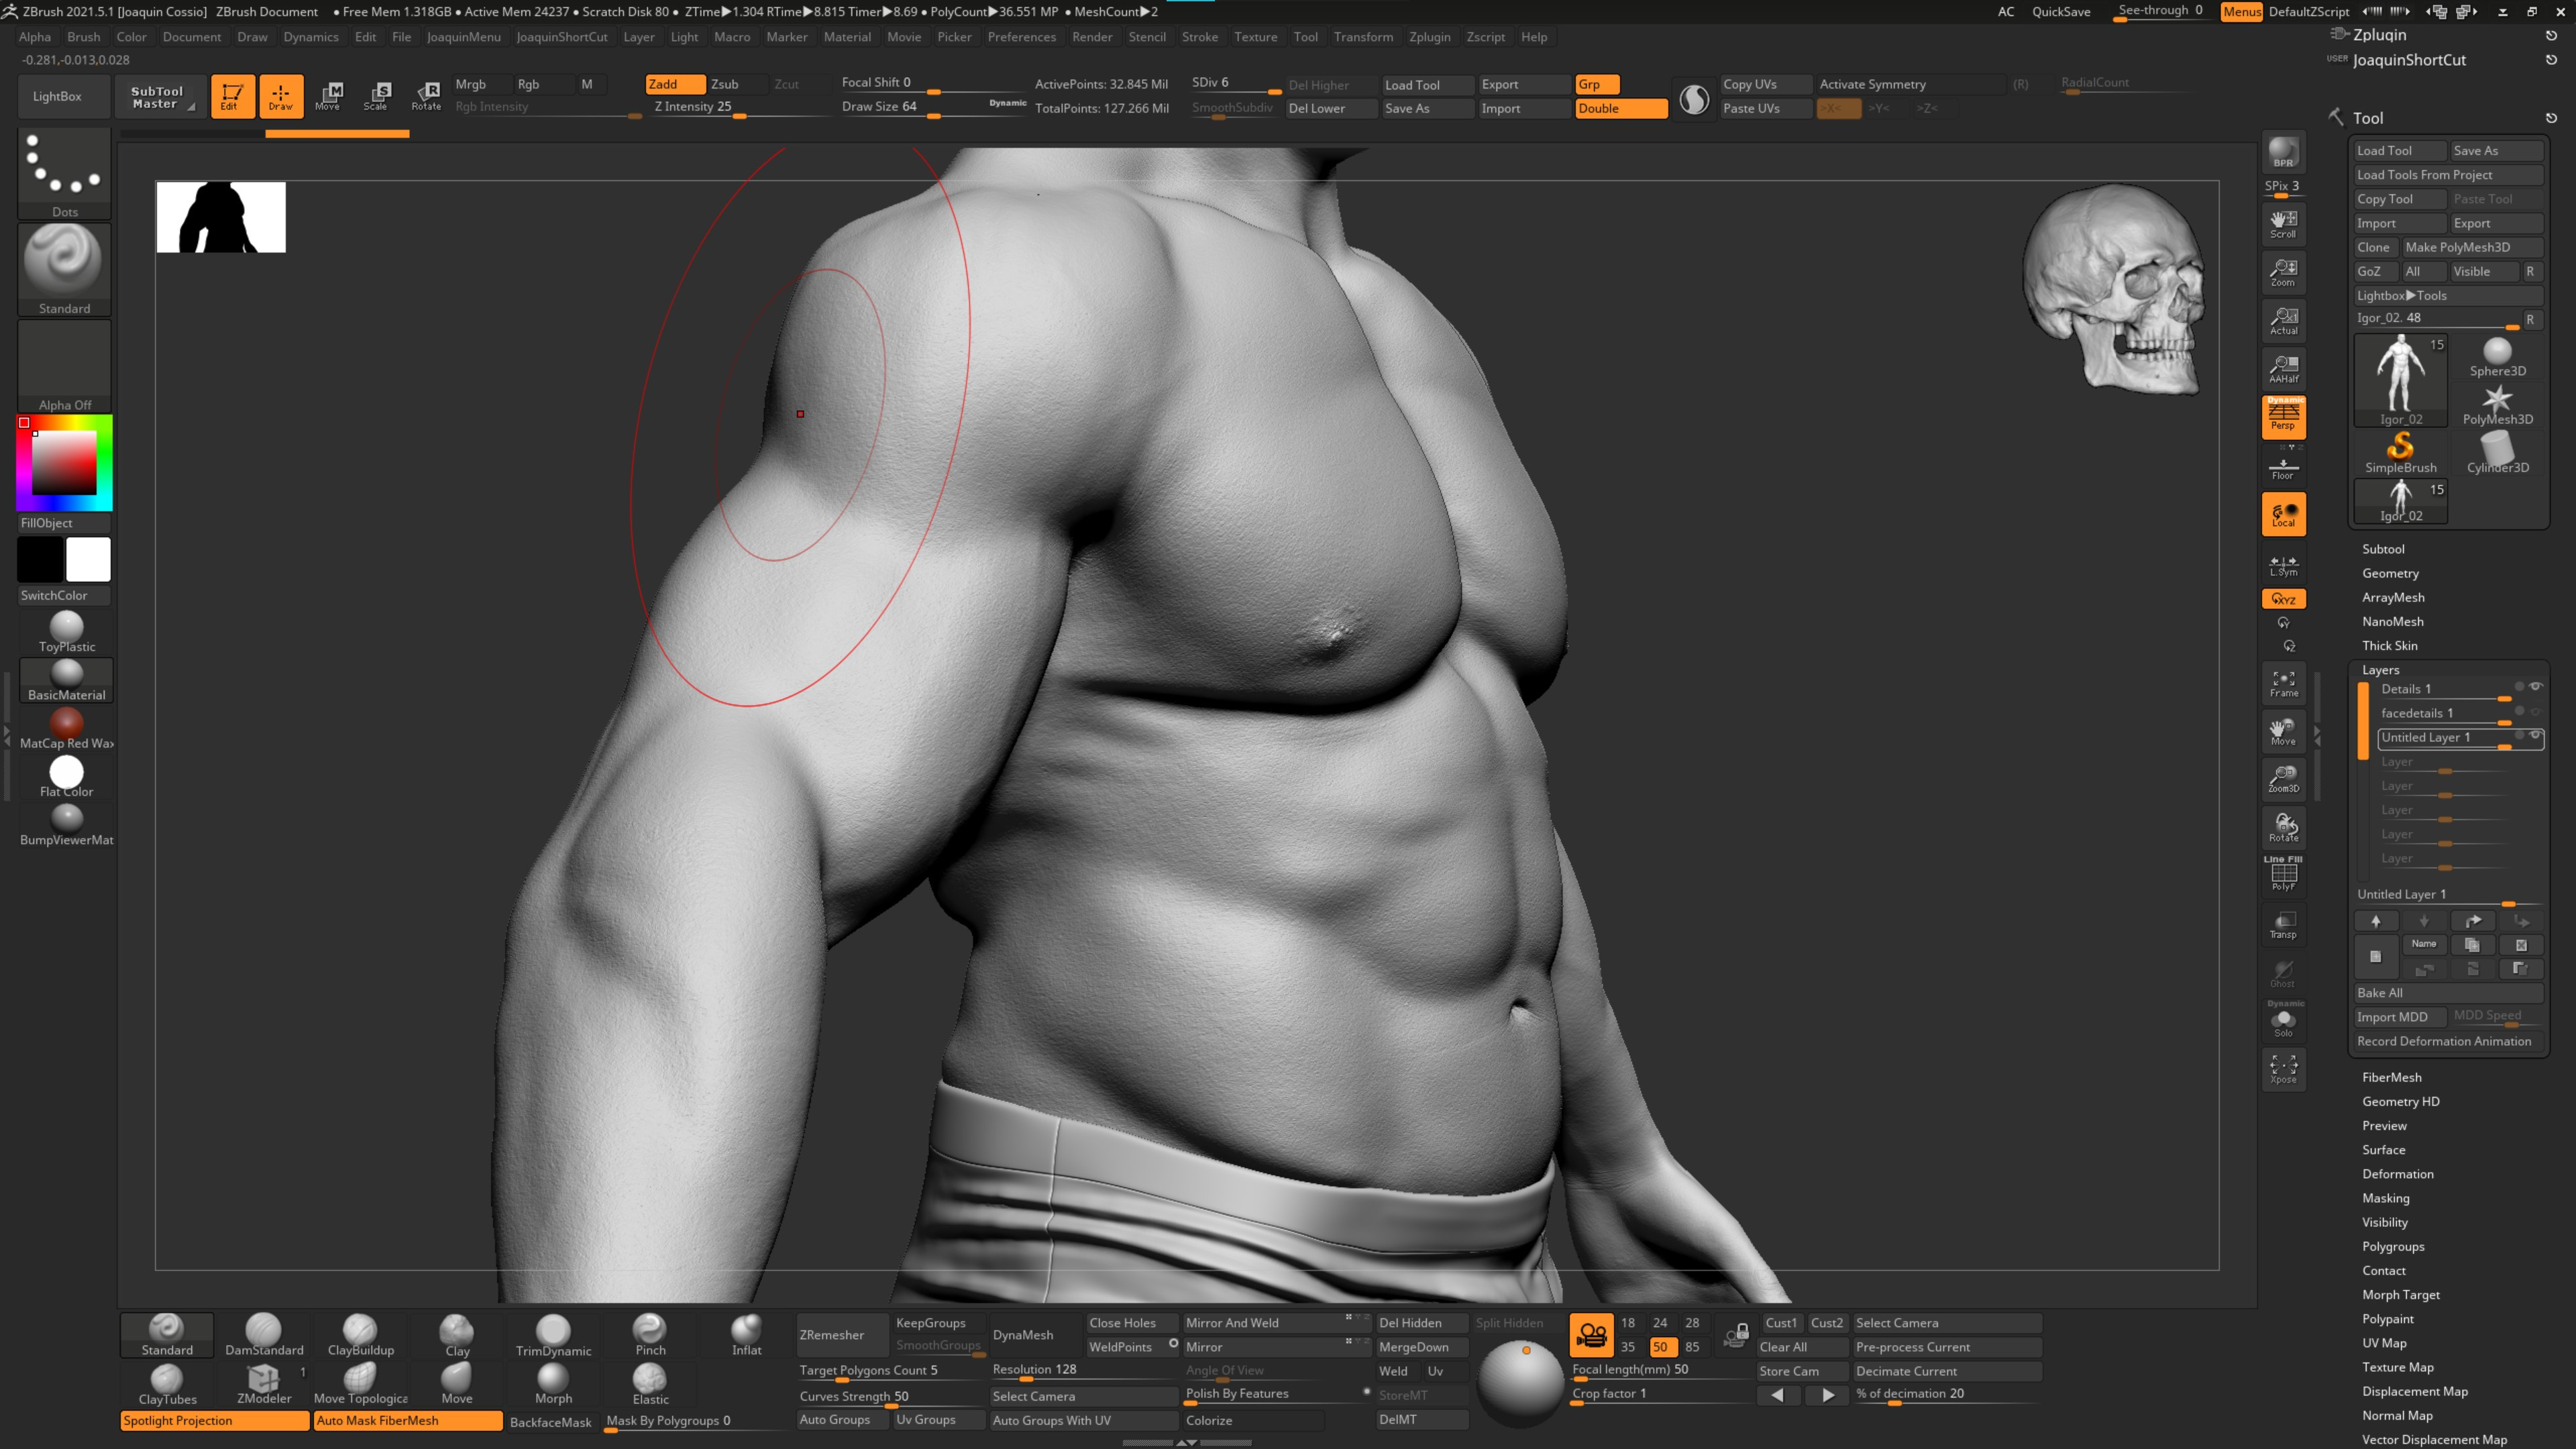This screenshot has height=1449, width=2576.
Task: Toggle Local transformations
Action: (2283, 514)
